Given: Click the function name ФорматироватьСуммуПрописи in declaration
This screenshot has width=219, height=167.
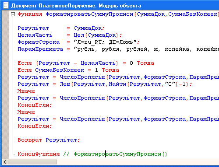Looking at the screenshot, I should [x=90, y=14].
